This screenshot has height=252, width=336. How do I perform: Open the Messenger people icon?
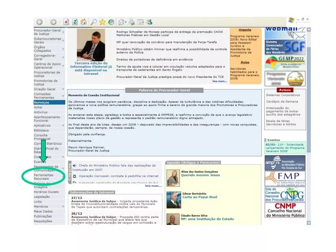coord(149,22)
